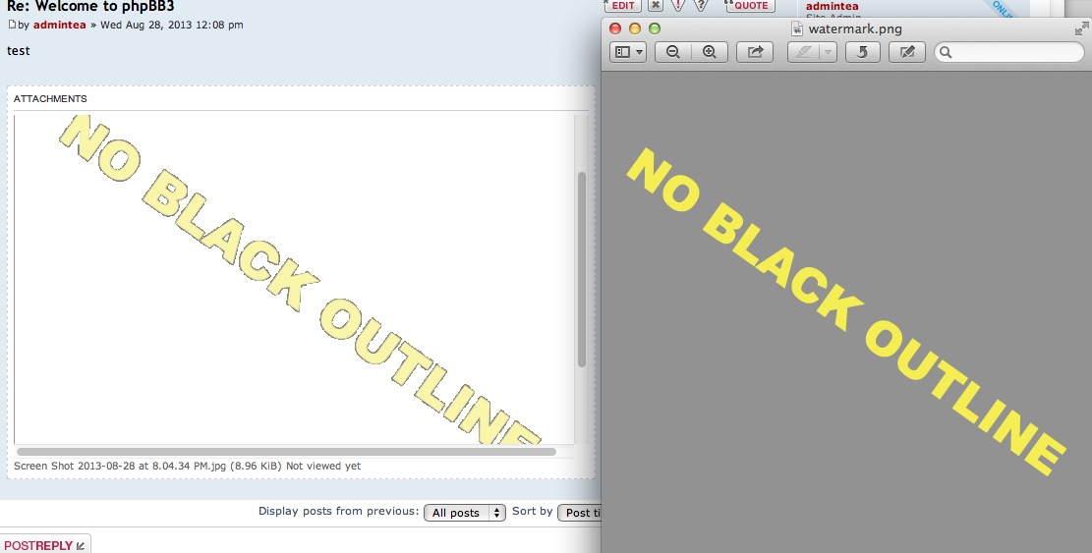
Task: Zoom out the watermark image
Action: coord(673,52)
